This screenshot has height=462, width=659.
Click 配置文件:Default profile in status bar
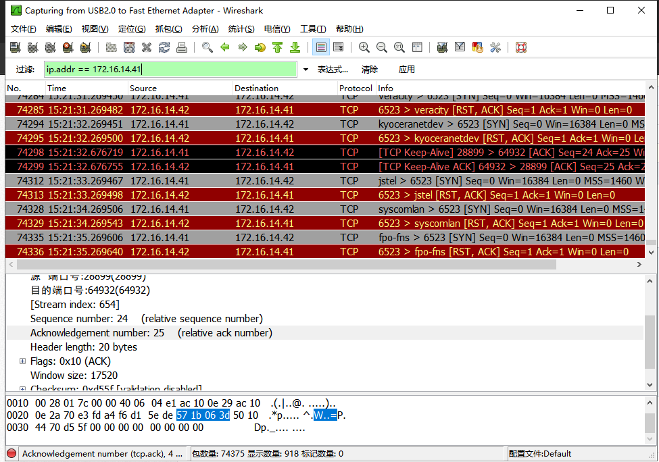coord(539,454)
